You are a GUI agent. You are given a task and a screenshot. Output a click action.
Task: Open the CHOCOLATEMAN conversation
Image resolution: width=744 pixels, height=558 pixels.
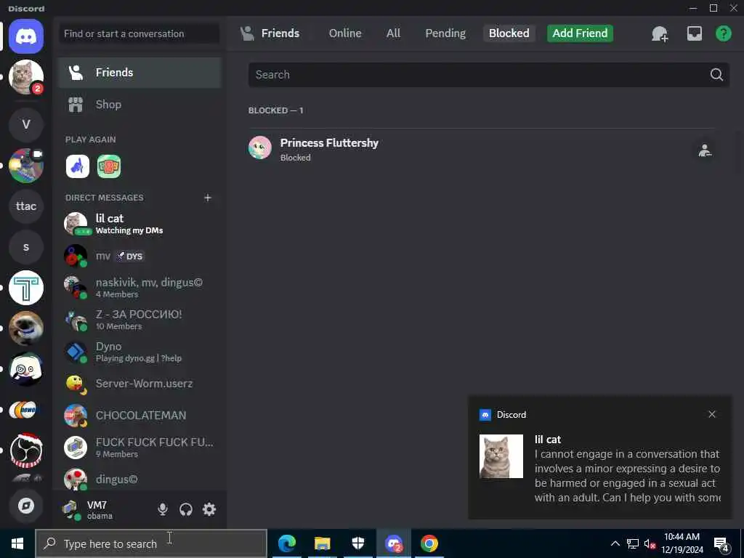(x=140, y=415)
